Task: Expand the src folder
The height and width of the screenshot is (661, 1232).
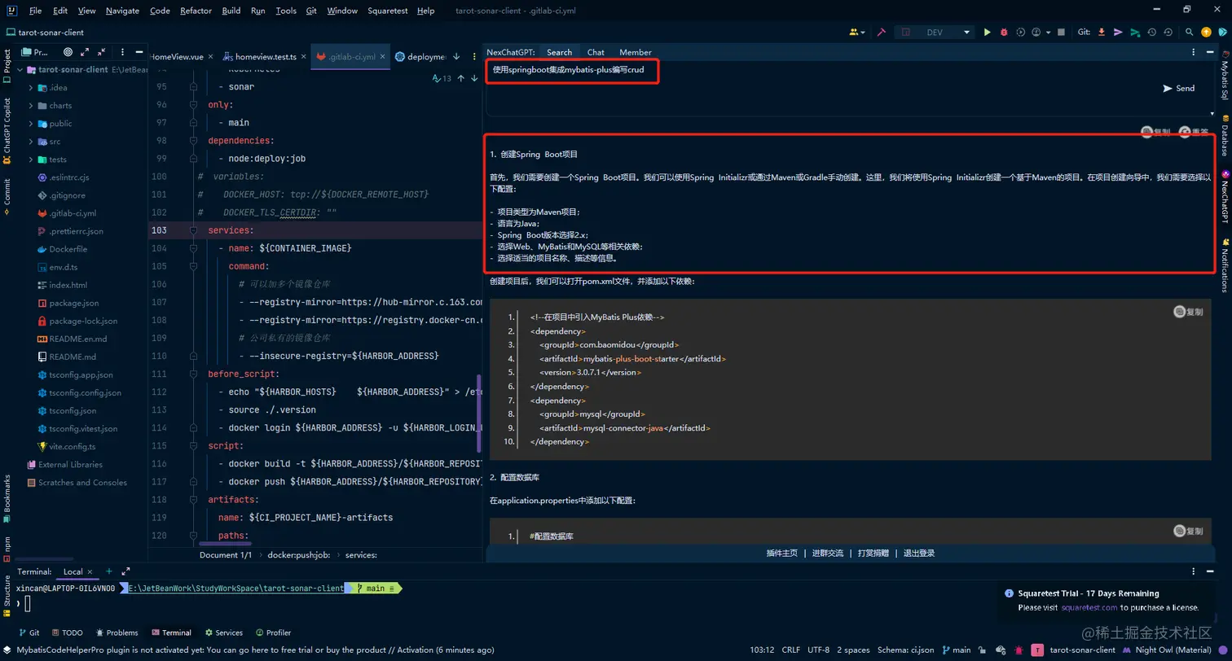Action: pos(31,142)
